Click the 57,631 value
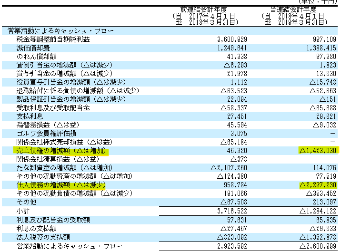Viewport: 341px width, 251px height. pyautogui.click(x=237, y=220)
